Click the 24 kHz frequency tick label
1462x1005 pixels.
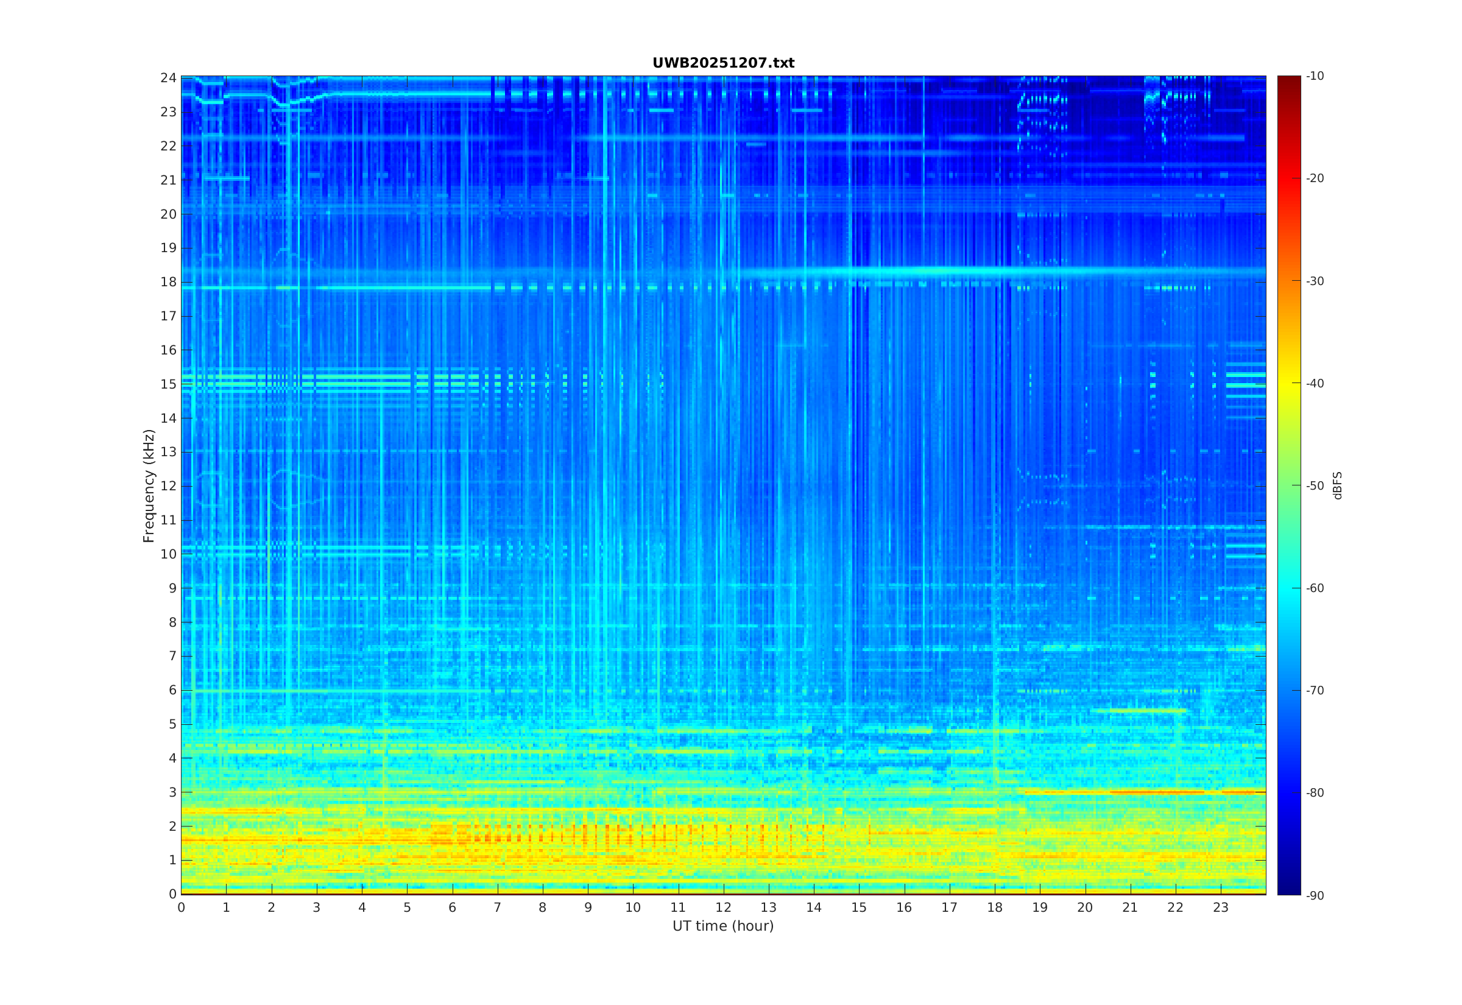pos(168,78)
